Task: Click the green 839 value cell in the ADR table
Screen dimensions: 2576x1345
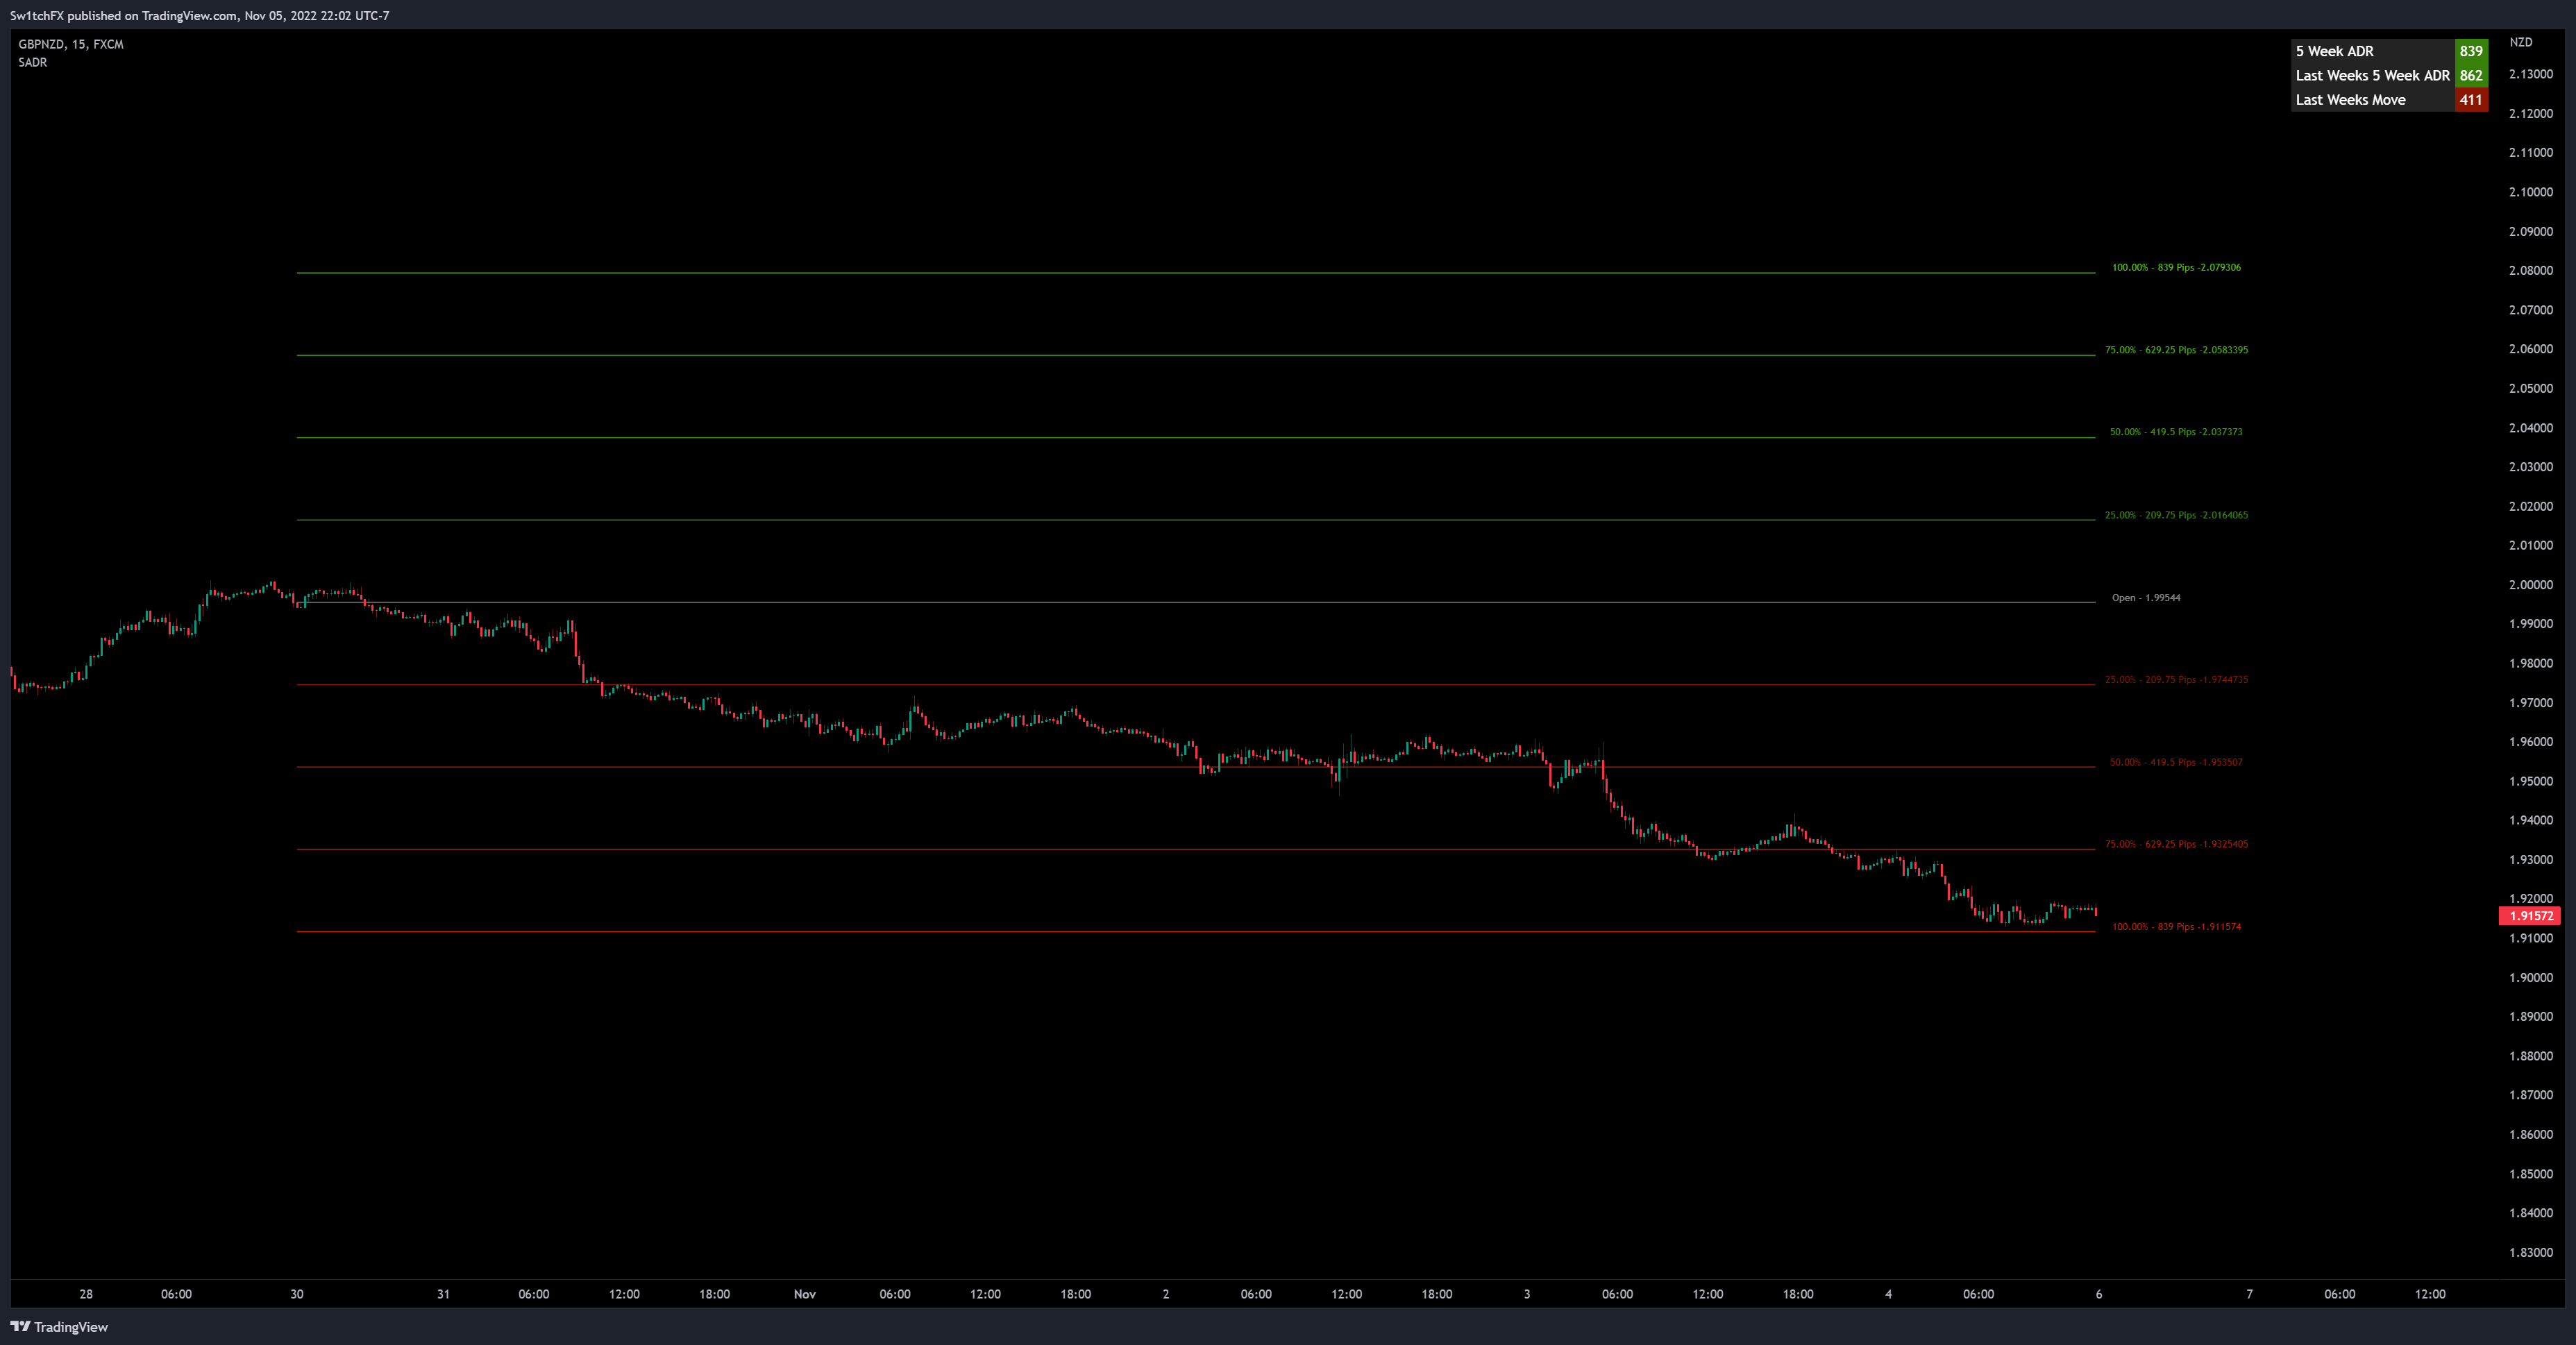Action: coord(2471,51)
